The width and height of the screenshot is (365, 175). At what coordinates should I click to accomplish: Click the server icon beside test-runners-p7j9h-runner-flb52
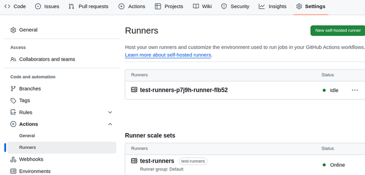point(134,90)
